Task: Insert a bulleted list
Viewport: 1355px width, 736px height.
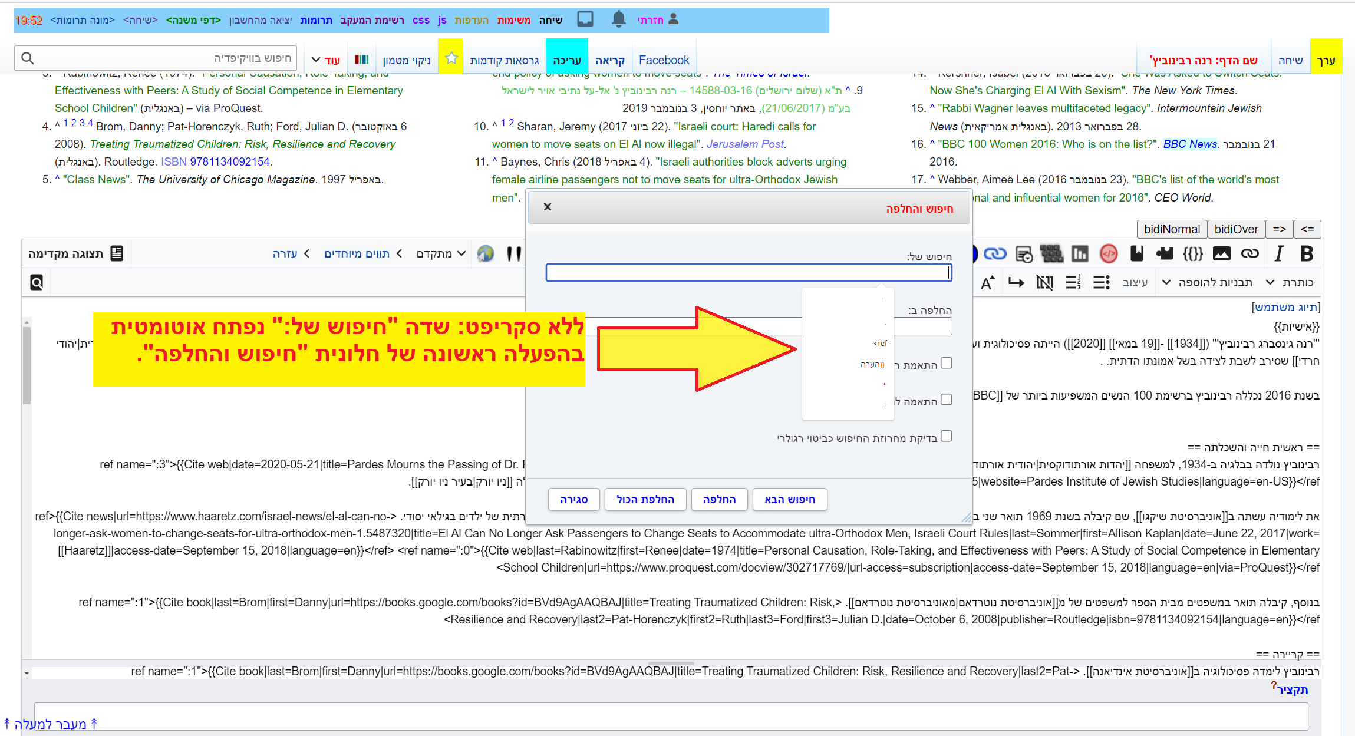Action: coord(1101,283)
